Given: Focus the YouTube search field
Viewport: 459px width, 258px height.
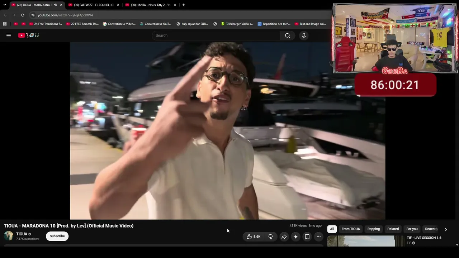Looking at the screenshot, I should click(x=216, y=35).
